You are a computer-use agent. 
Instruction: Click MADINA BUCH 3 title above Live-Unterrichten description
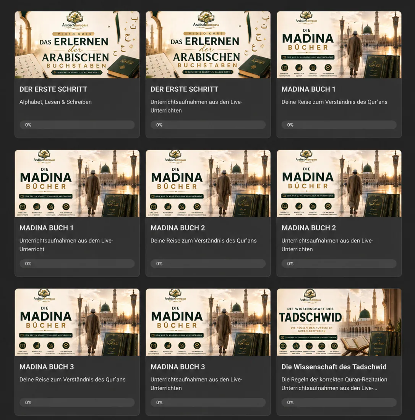pyautogui.click(x=178, y=367)
